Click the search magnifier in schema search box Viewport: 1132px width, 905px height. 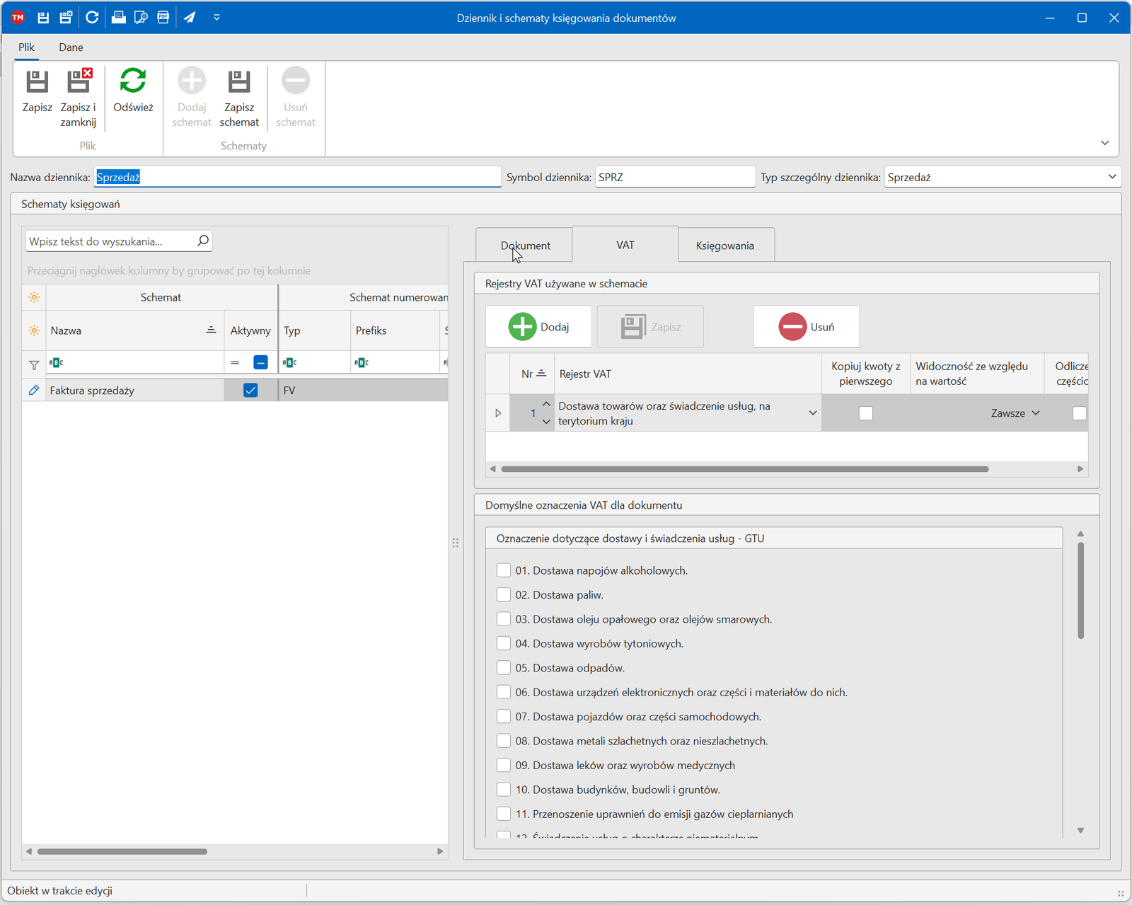click(202, 241)
